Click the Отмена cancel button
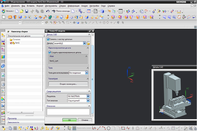Screen dimensions: 197x131 click(x=85, y=120)
